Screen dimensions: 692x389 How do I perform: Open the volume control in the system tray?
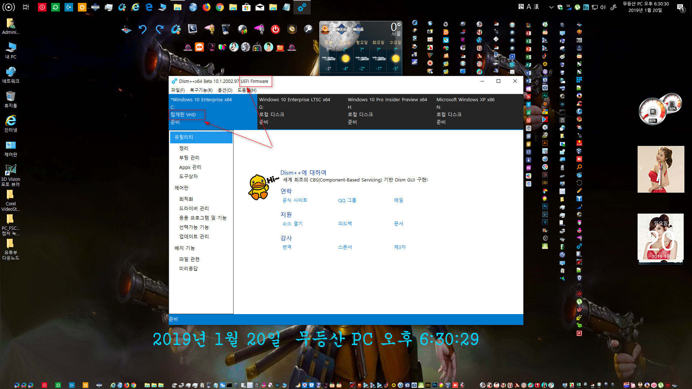pyautogui.click(x=603, y=7)
